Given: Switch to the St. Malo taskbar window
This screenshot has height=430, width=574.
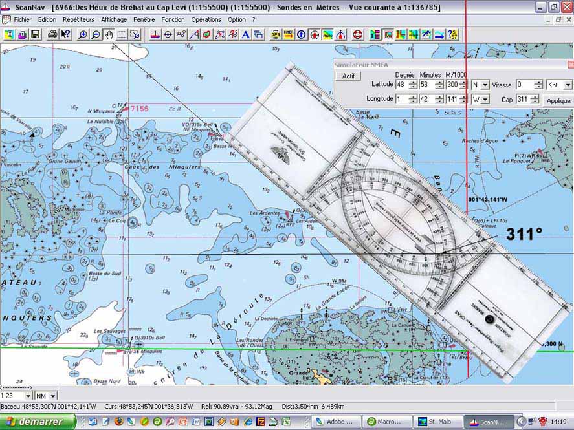Looking at the screenshot, I should click(438, 422).
